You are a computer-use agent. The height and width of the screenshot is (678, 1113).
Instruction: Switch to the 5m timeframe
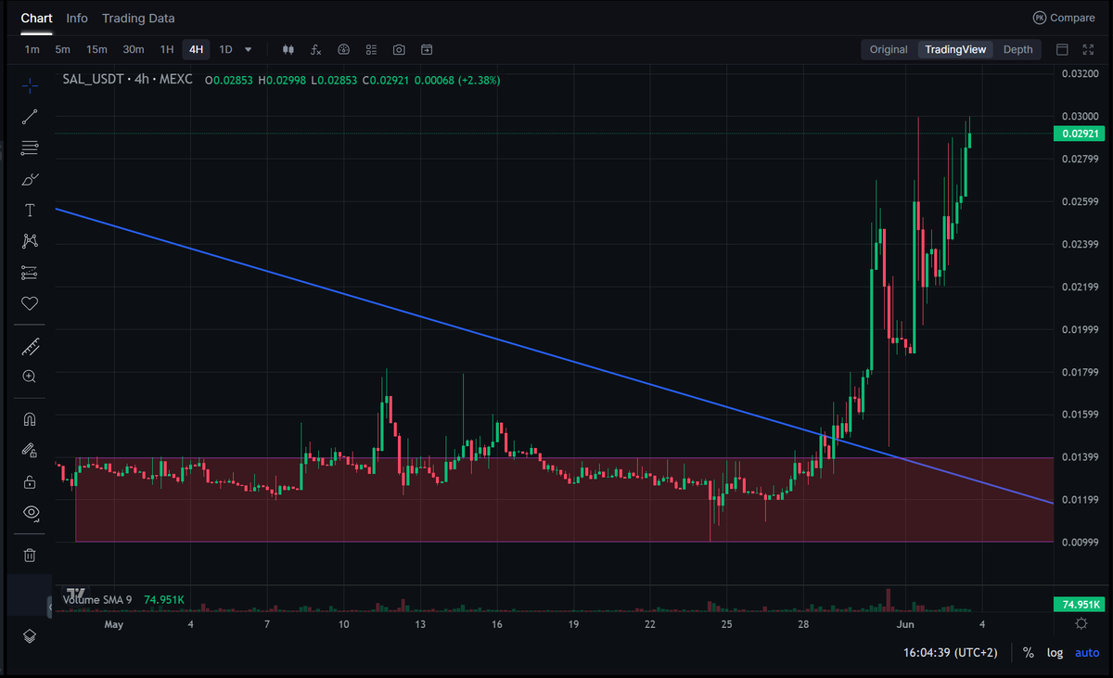[62, 49]
